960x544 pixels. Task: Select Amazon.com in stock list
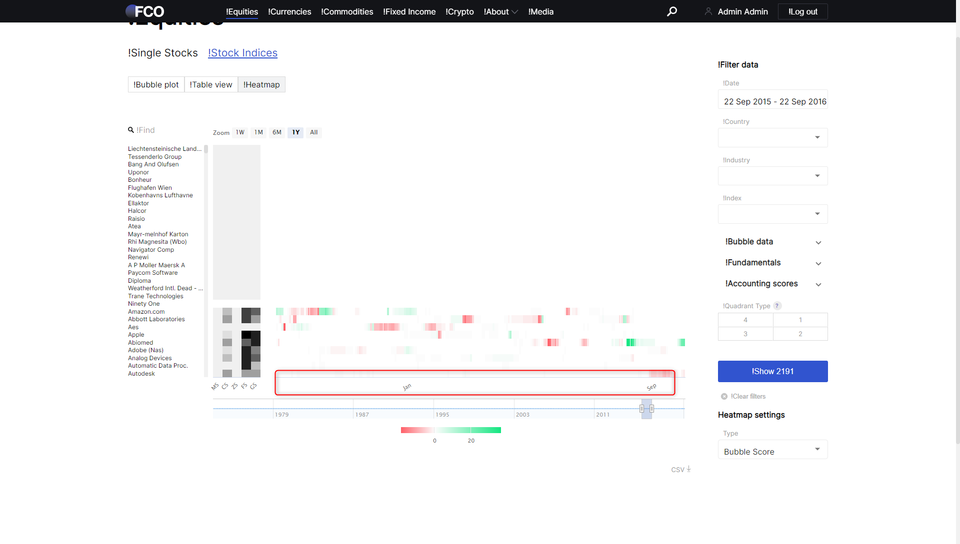146,312
